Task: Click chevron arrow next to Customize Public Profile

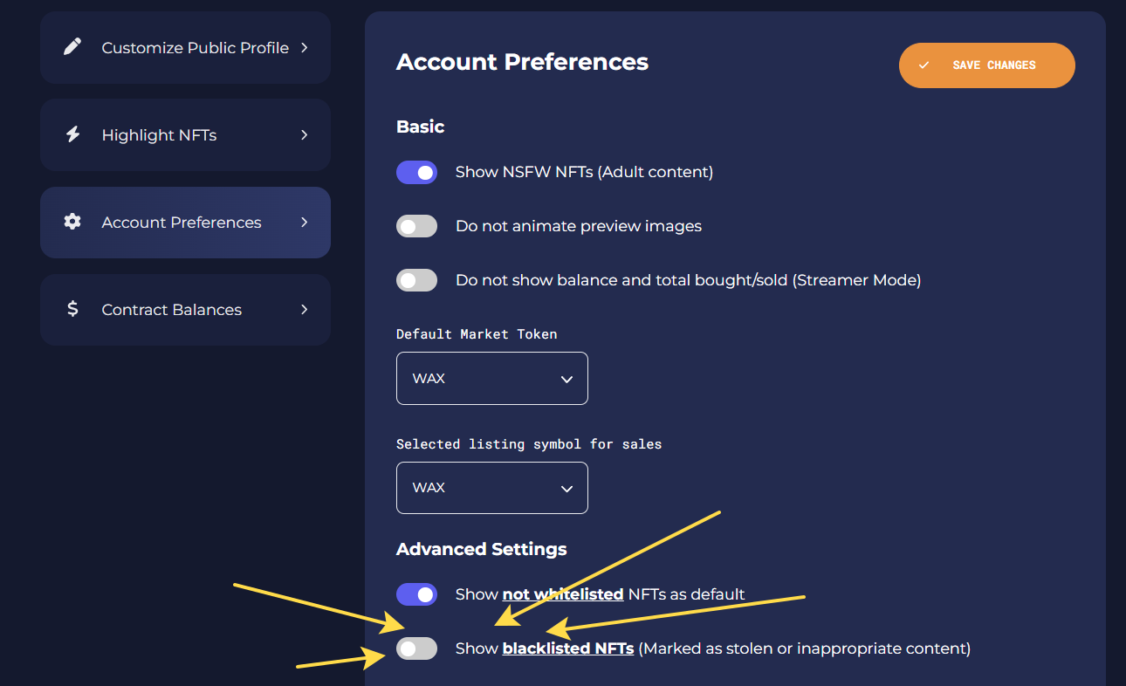Action: point(304,47)
